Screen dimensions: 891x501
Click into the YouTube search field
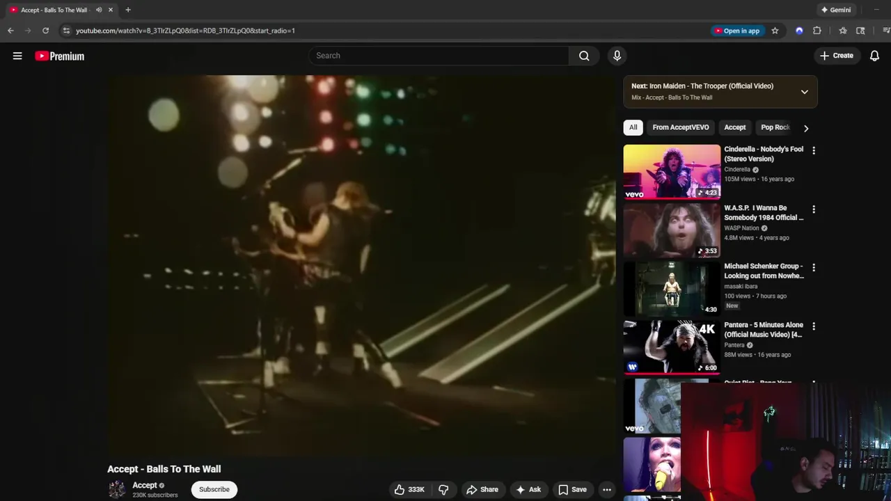[439, 56]
